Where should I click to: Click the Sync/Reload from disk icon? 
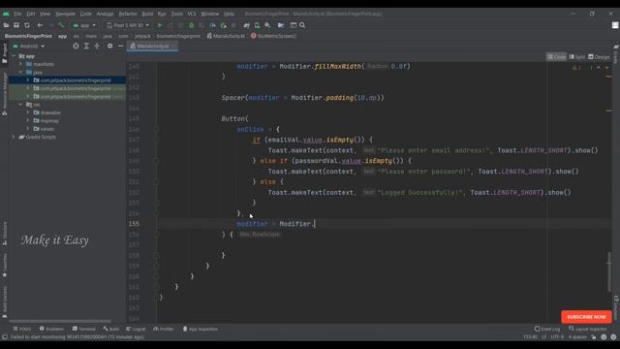click(27, 25)
